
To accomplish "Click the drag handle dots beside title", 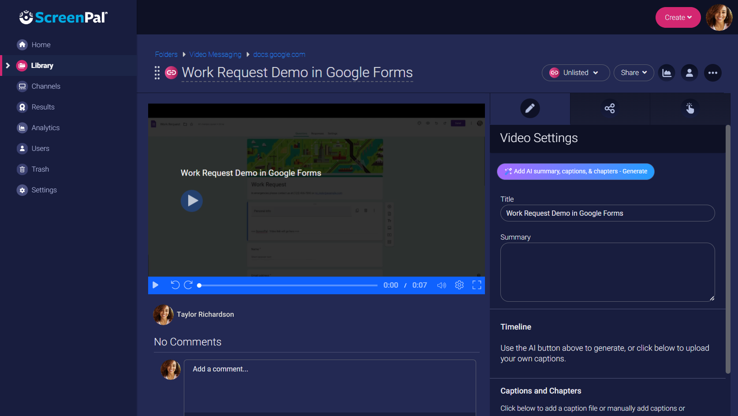I will (x=157, y=73).
